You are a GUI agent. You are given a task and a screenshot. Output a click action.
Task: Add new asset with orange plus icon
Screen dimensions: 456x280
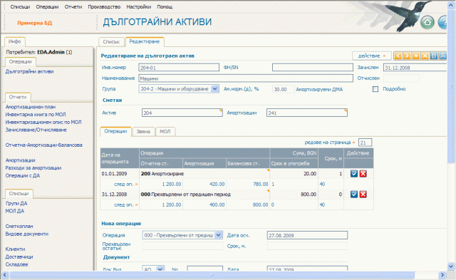(x=416, y=56)
